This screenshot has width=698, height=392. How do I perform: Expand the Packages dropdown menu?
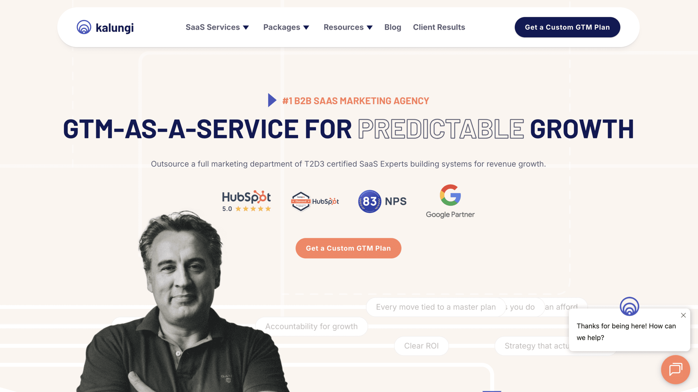[x=286, y=27]
